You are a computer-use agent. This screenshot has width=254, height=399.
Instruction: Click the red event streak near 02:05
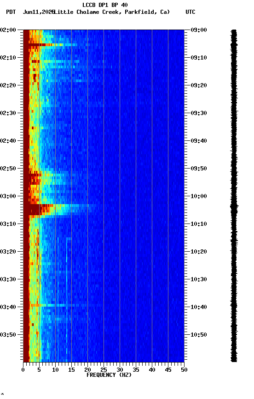tap(51, 45)
